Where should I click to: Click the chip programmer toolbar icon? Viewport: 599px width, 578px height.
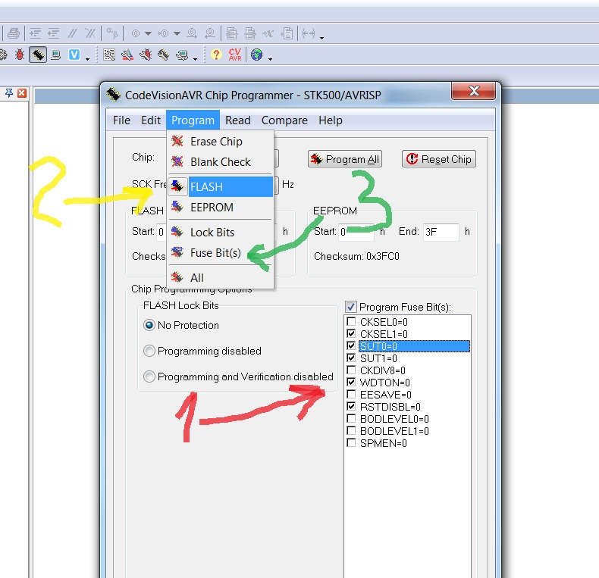pos(38,55)
